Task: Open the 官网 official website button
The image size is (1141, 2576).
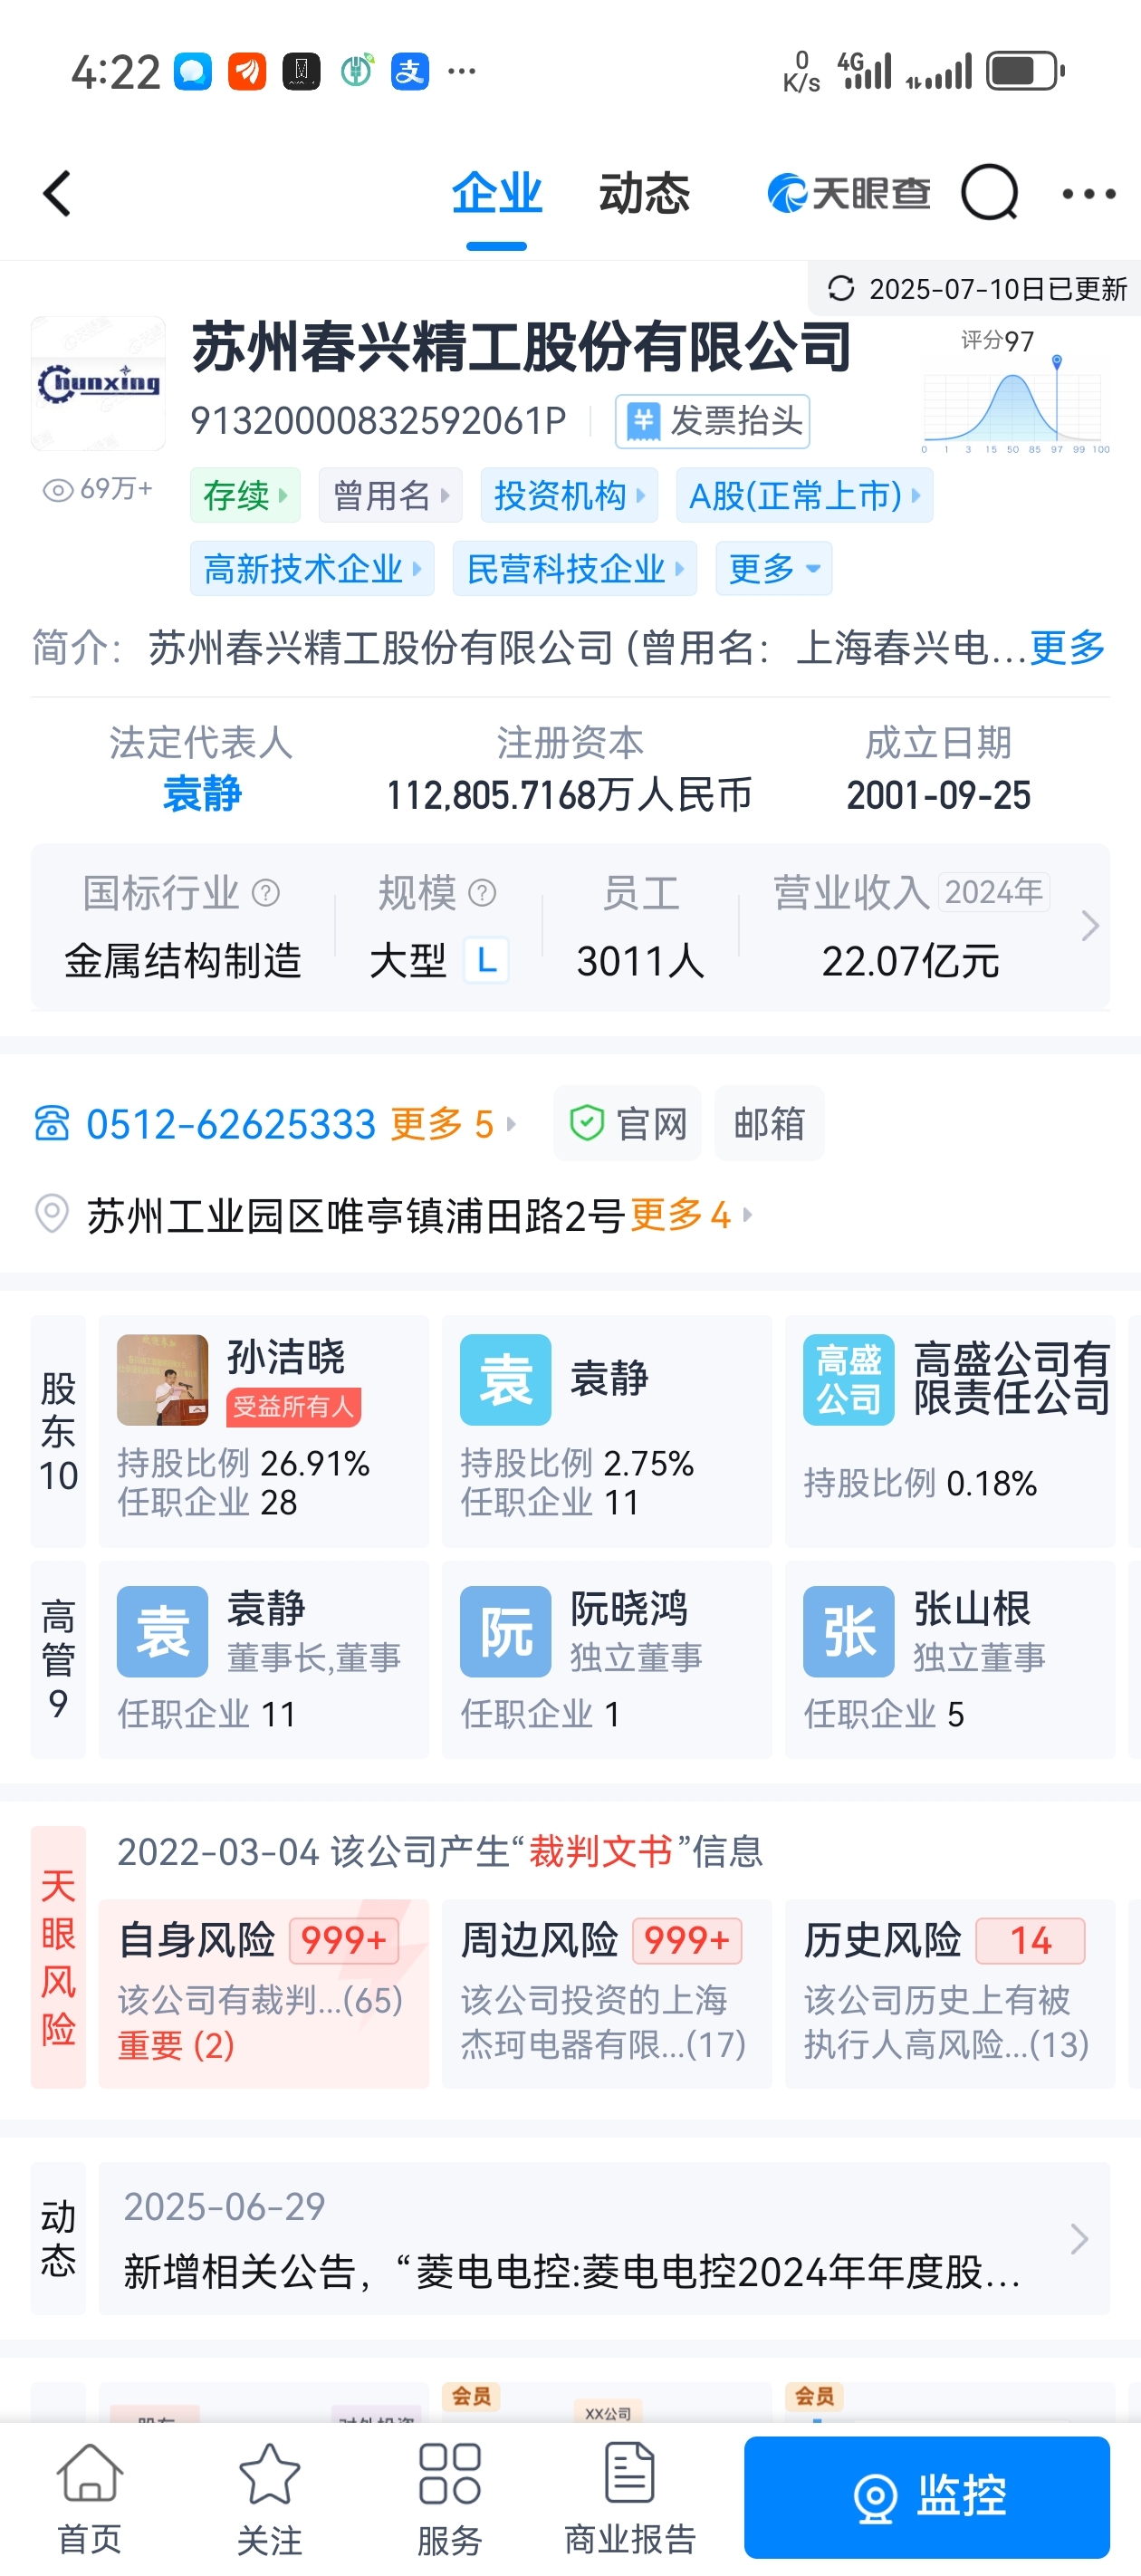Action: pos(627,1123)
